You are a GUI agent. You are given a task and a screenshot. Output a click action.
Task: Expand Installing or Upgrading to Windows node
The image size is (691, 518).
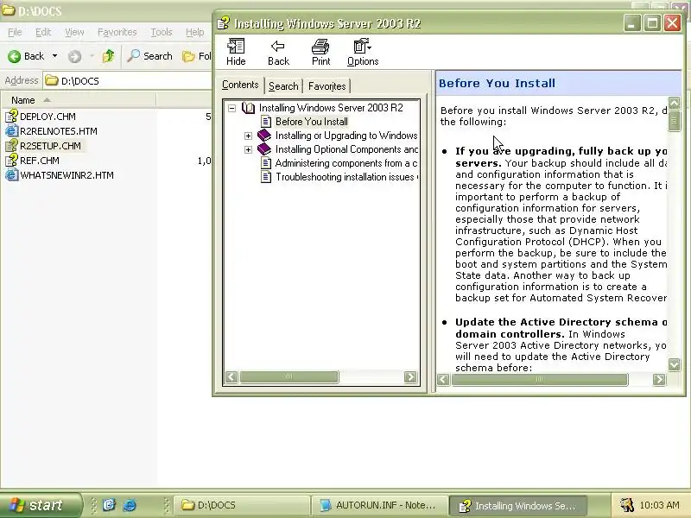point(248,136)
